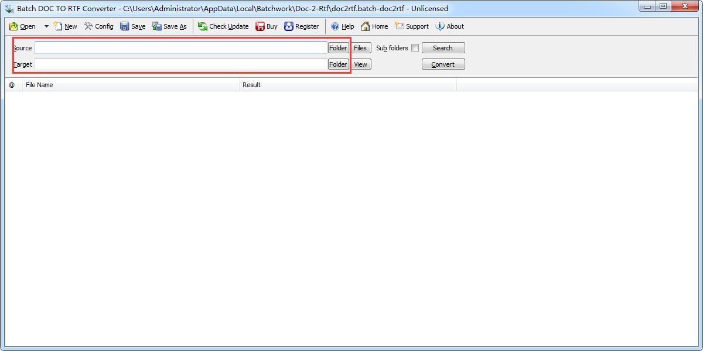Sort by the Result column header
The width and height of the screenshot is (703, 351).
point(348,85)
